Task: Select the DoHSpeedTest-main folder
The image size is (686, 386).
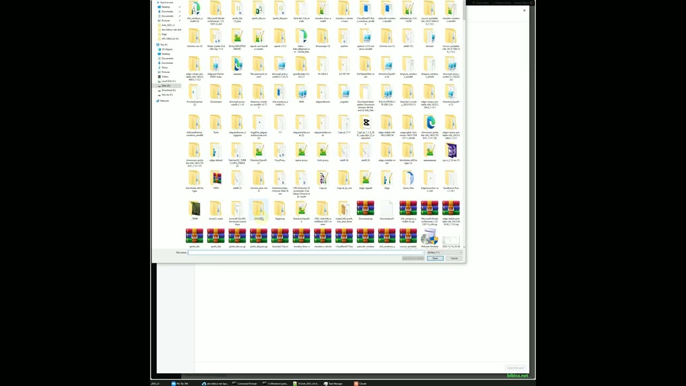Action: click(366, 68)
